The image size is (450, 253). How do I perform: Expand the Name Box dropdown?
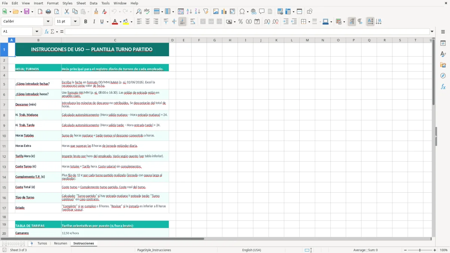click(37, 31)
